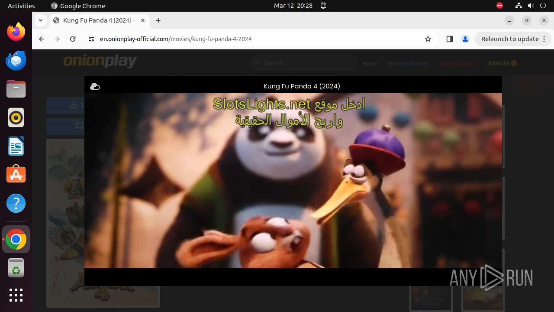Viewport: 554px width, 312px height.
Task: Open Ubuntu Software store icon
Action: point(16,175)
